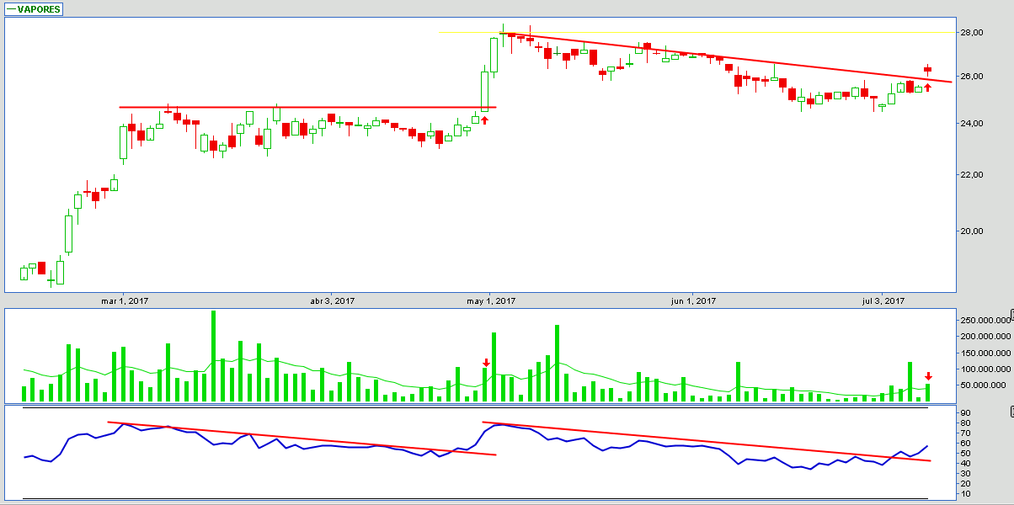
Task: Select the second descending red trendline on oscillator
Action: coord(706,441)
